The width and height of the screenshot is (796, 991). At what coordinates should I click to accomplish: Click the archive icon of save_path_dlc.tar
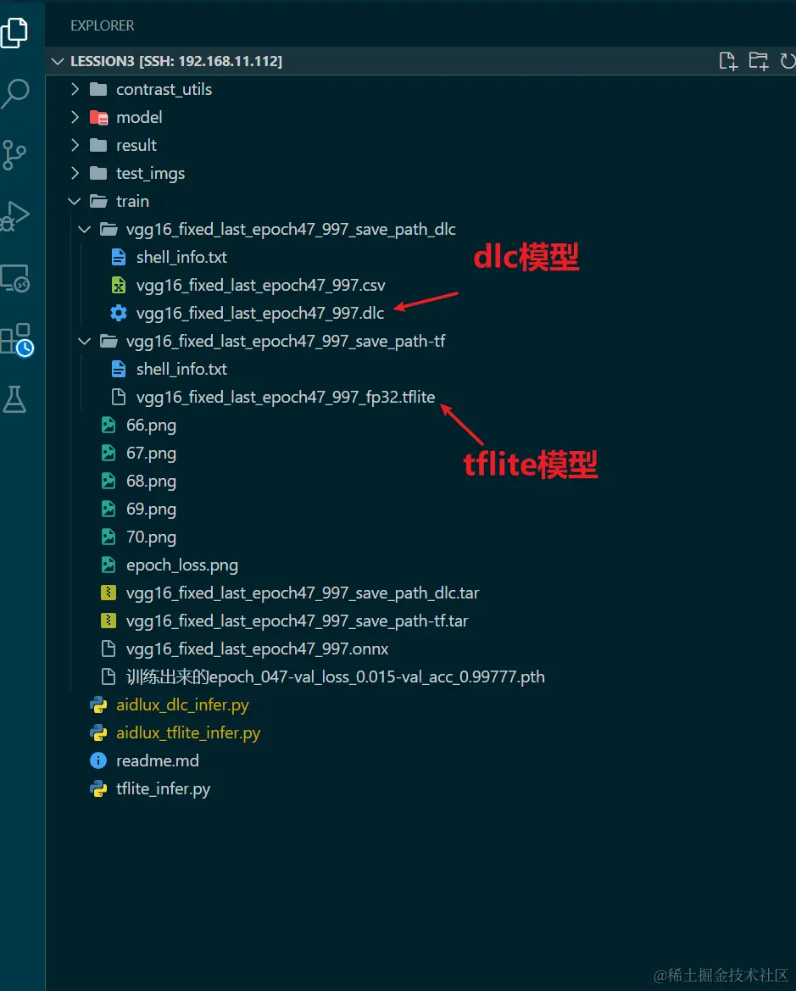coord(109,593)
